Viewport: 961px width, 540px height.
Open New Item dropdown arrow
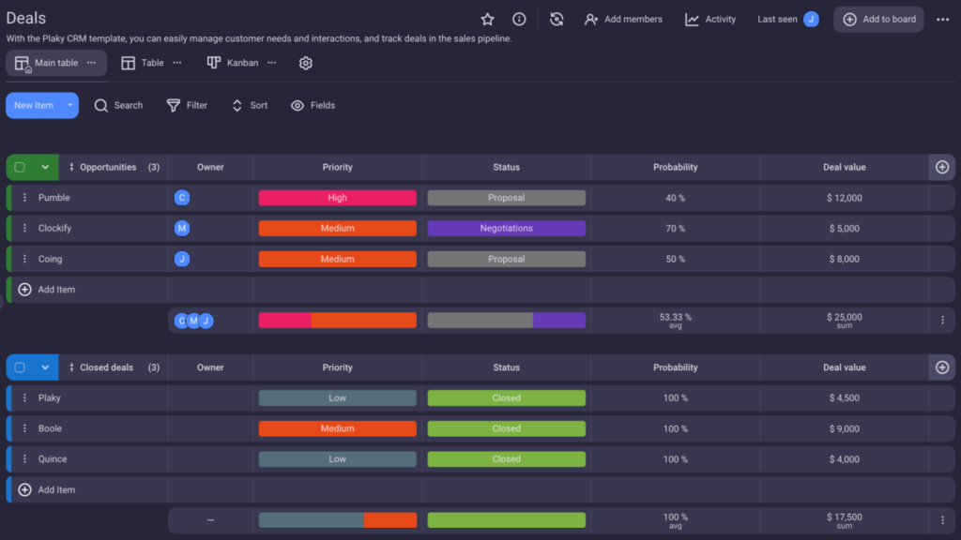click(x=69, y=106)
